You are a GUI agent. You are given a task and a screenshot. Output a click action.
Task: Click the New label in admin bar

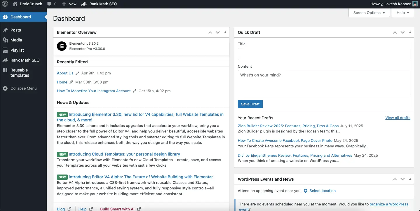pyautogui.click(x=72, y=4)
